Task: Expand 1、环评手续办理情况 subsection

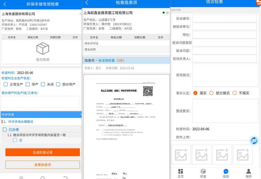Action: click(41, 122)
